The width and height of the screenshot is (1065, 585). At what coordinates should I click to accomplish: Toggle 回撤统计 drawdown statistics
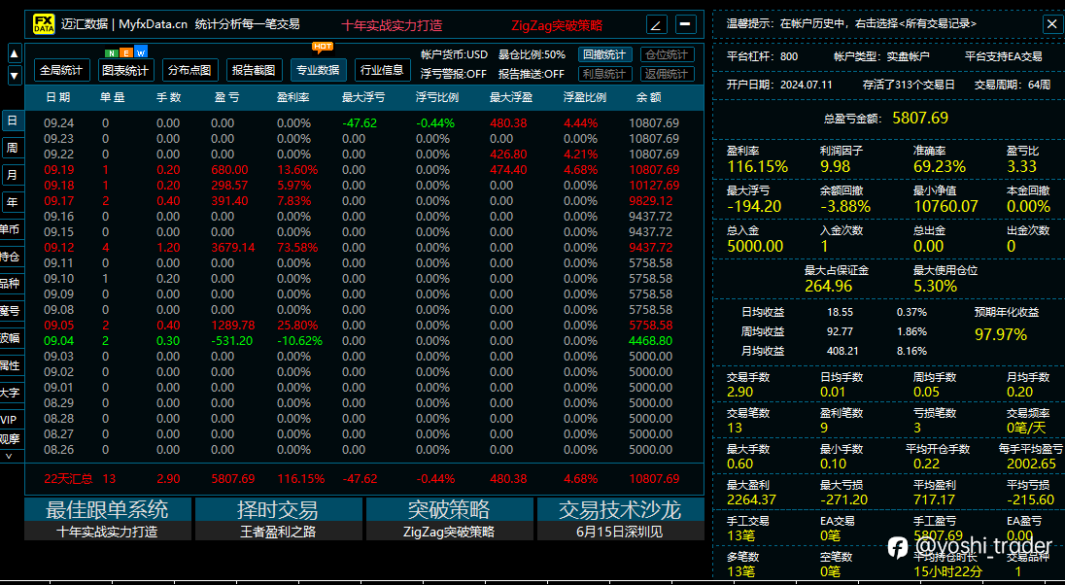point(605,54)
